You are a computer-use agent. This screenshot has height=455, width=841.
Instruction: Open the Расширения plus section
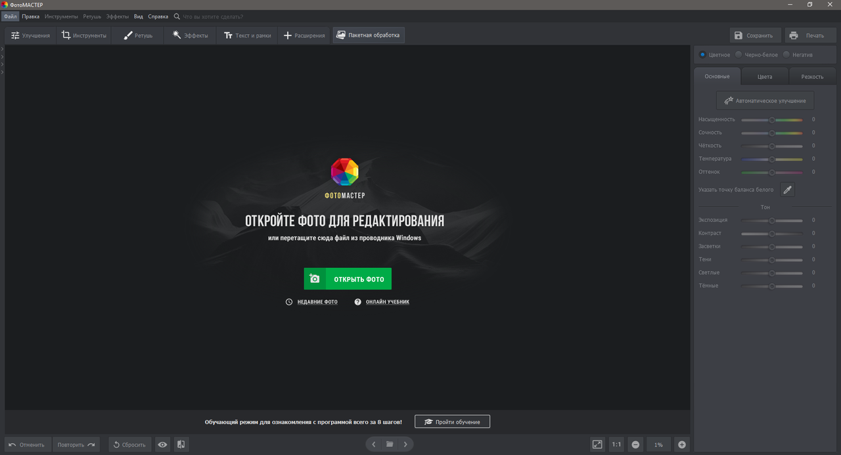[x=304, y=35]
